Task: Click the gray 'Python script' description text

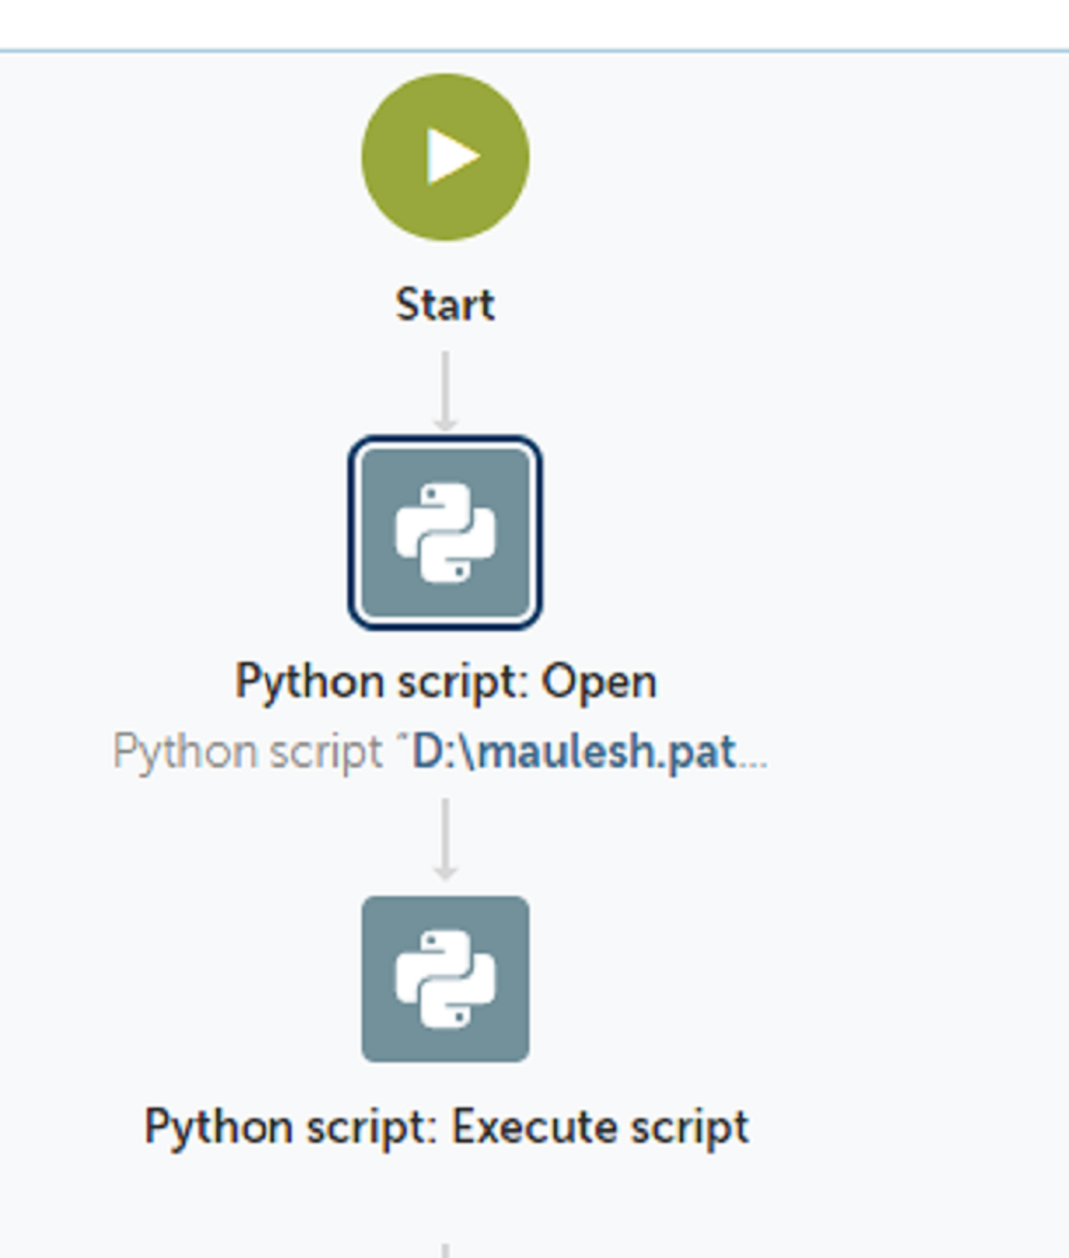Action: tap(247, 751)
